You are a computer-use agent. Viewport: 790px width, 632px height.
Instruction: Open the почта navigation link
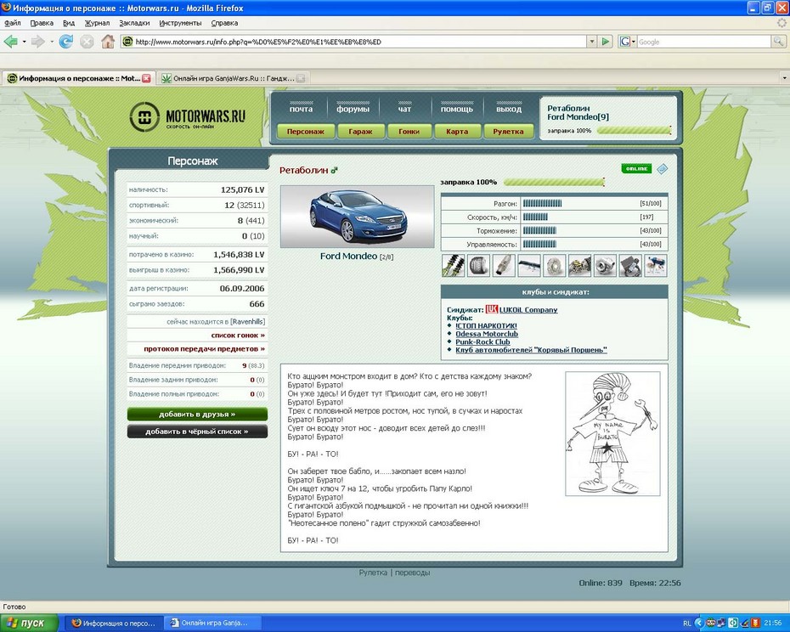pyautogui.click(x=302, y=109)
